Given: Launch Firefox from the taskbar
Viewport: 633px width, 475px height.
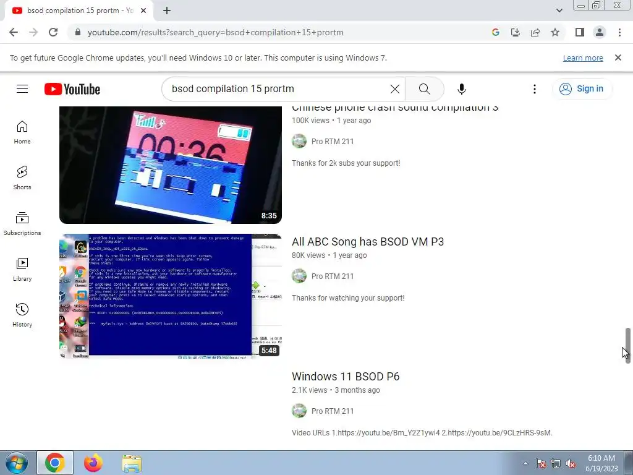Looking at the screenshot, I should click(x=93, y=463).
